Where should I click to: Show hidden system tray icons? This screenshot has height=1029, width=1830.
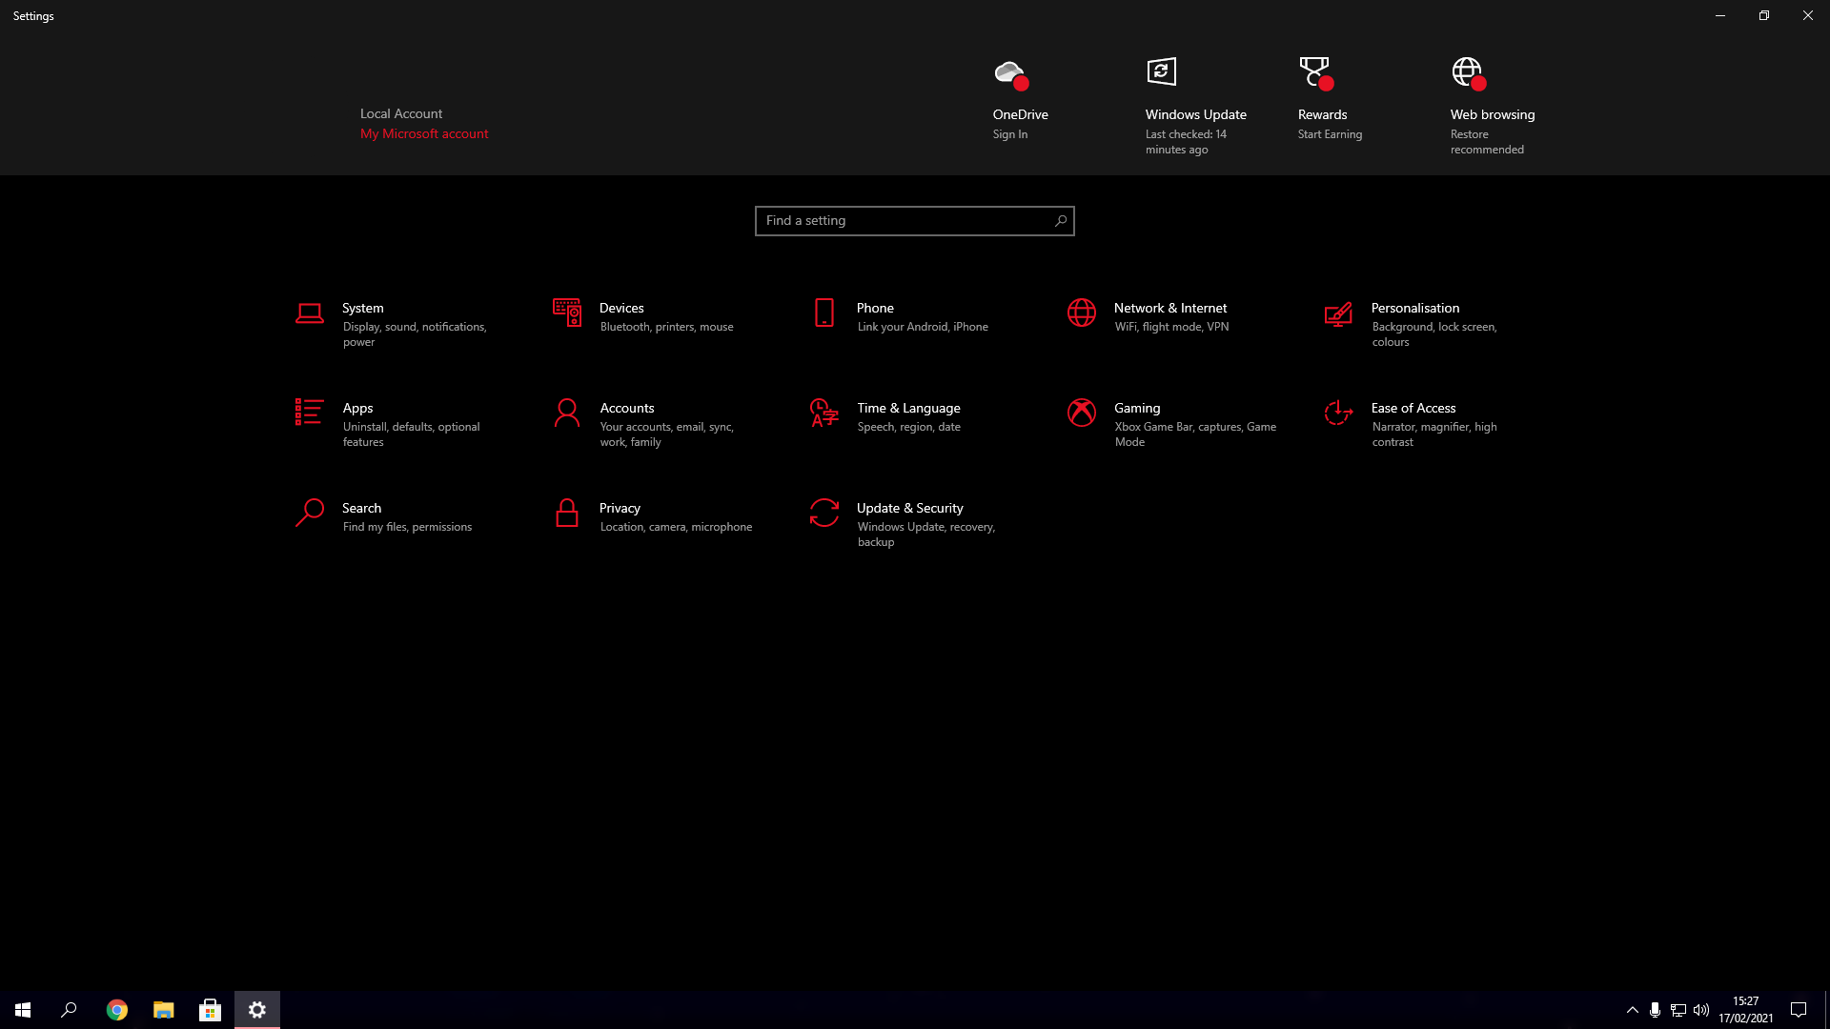[x=1632, y=1010]
